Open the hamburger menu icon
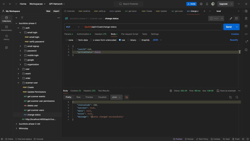Image resolution: width=250 pixels, height=141 pixels. coord(4,4)
